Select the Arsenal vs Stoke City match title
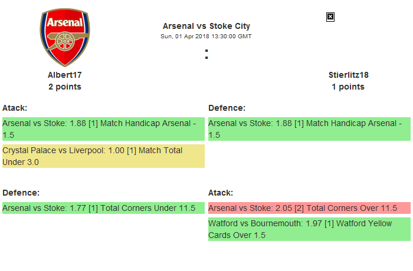 (206, 26)
